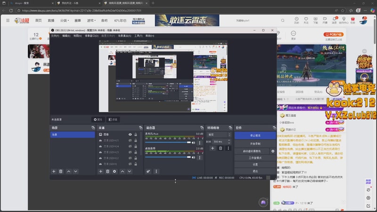This screenshot has width=377, height=212.
Task: Move scene down in the 场景 panel
Action: [x=76, y=171]
